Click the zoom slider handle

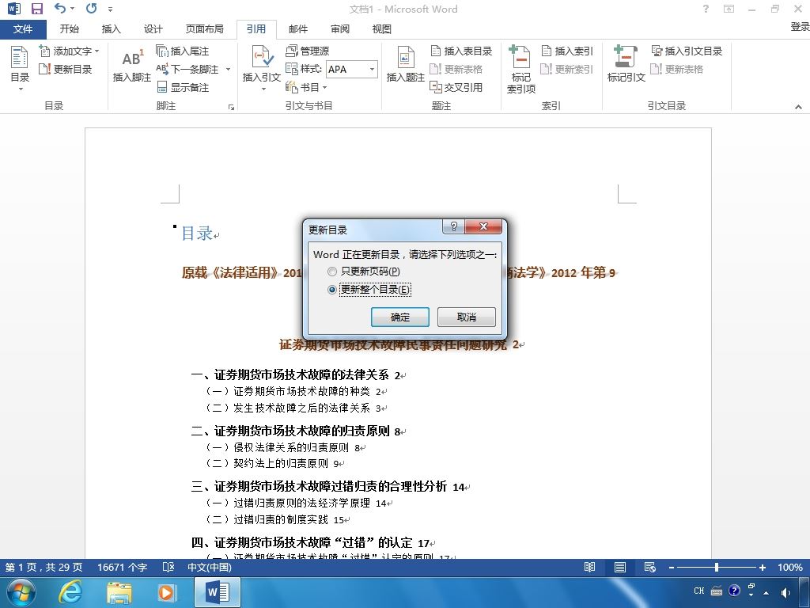(717, 567)
